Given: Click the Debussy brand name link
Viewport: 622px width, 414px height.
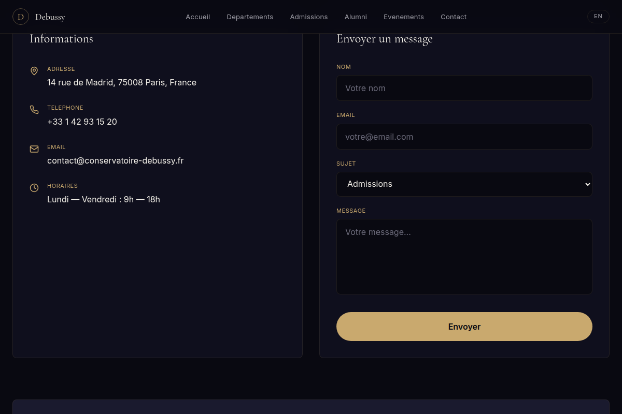Looking at the screenshot, I should [x=50, y=17].
